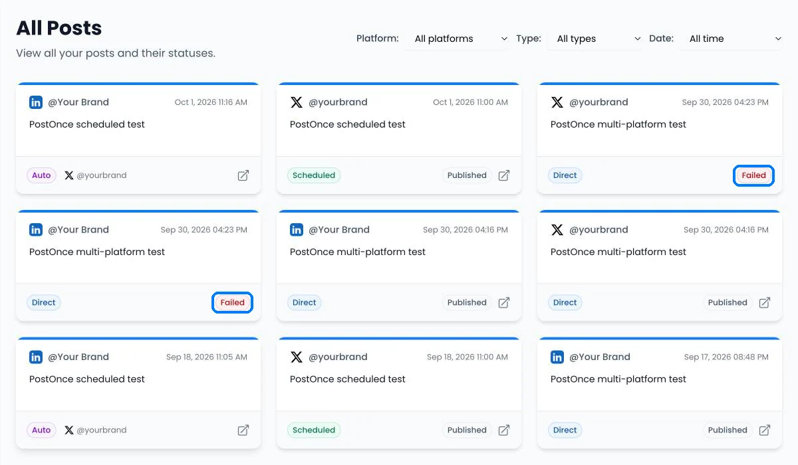Click @yourbrand name on X Sep 30 04:16 PM post
This screenshot has width=798, height=465.
pyautogui.click(x=598, y=230)
